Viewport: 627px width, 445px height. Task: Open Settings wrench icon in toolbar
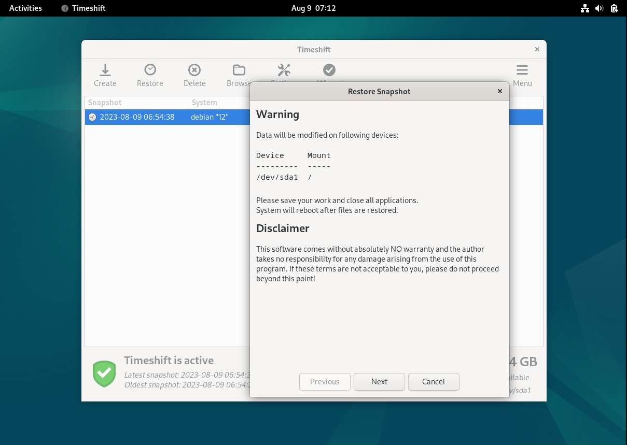tap(284, 69)
